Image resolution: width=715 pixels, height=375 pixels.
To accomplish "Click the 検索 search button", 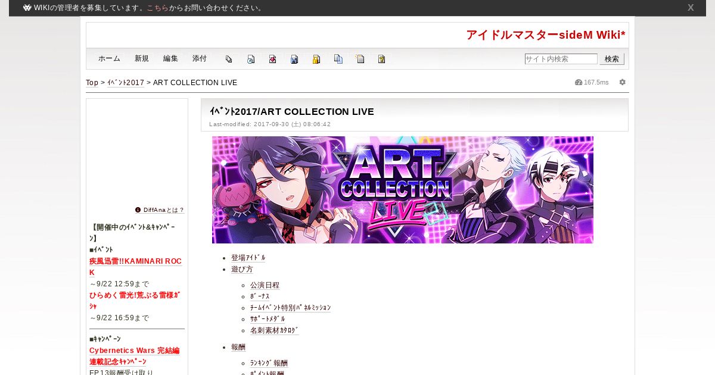I will (x=612, y=59).
